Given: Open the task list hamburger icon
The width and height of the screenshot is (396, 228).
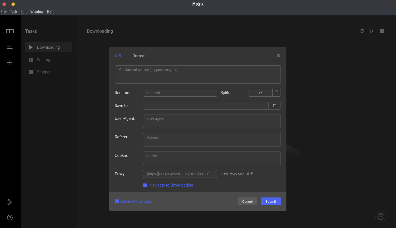Looking at the screenshot, I should 10,47.
